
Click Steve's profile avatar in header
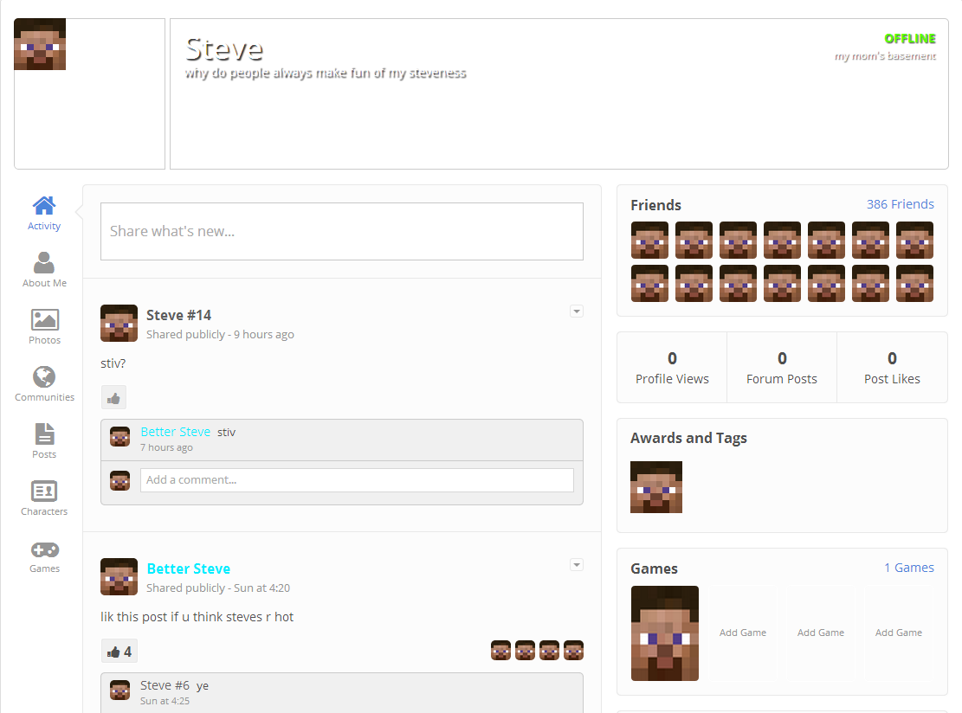click(40, 44)
